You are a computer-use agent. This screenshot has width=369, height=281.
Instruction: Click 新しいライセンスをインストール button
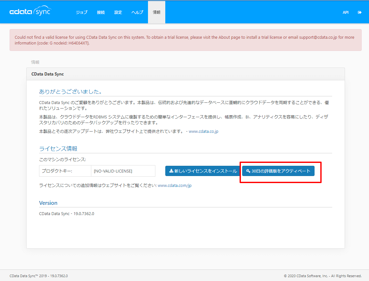tap(203, 171)
